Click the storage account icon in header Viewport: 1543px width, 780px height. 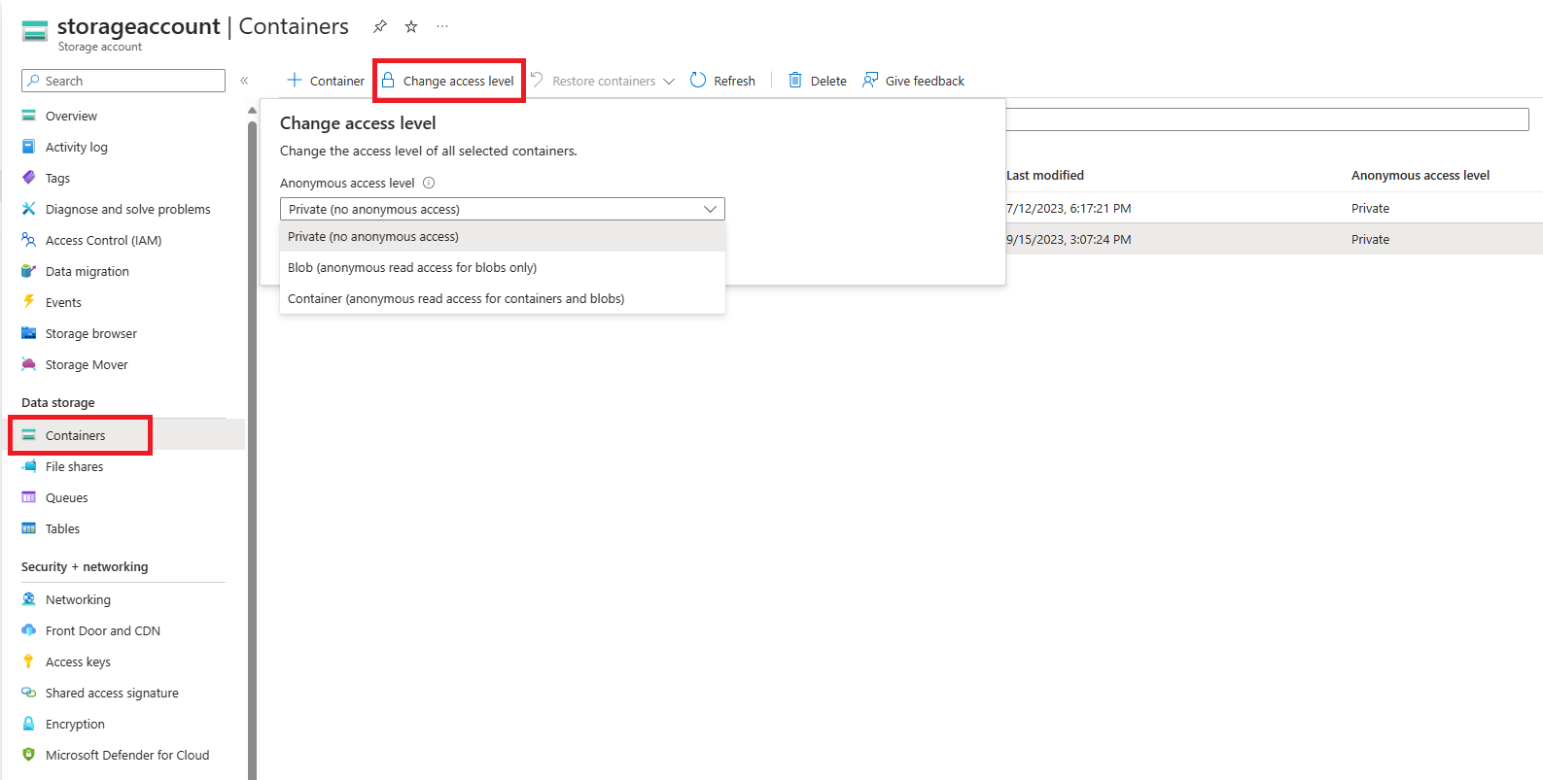[35, 32]
